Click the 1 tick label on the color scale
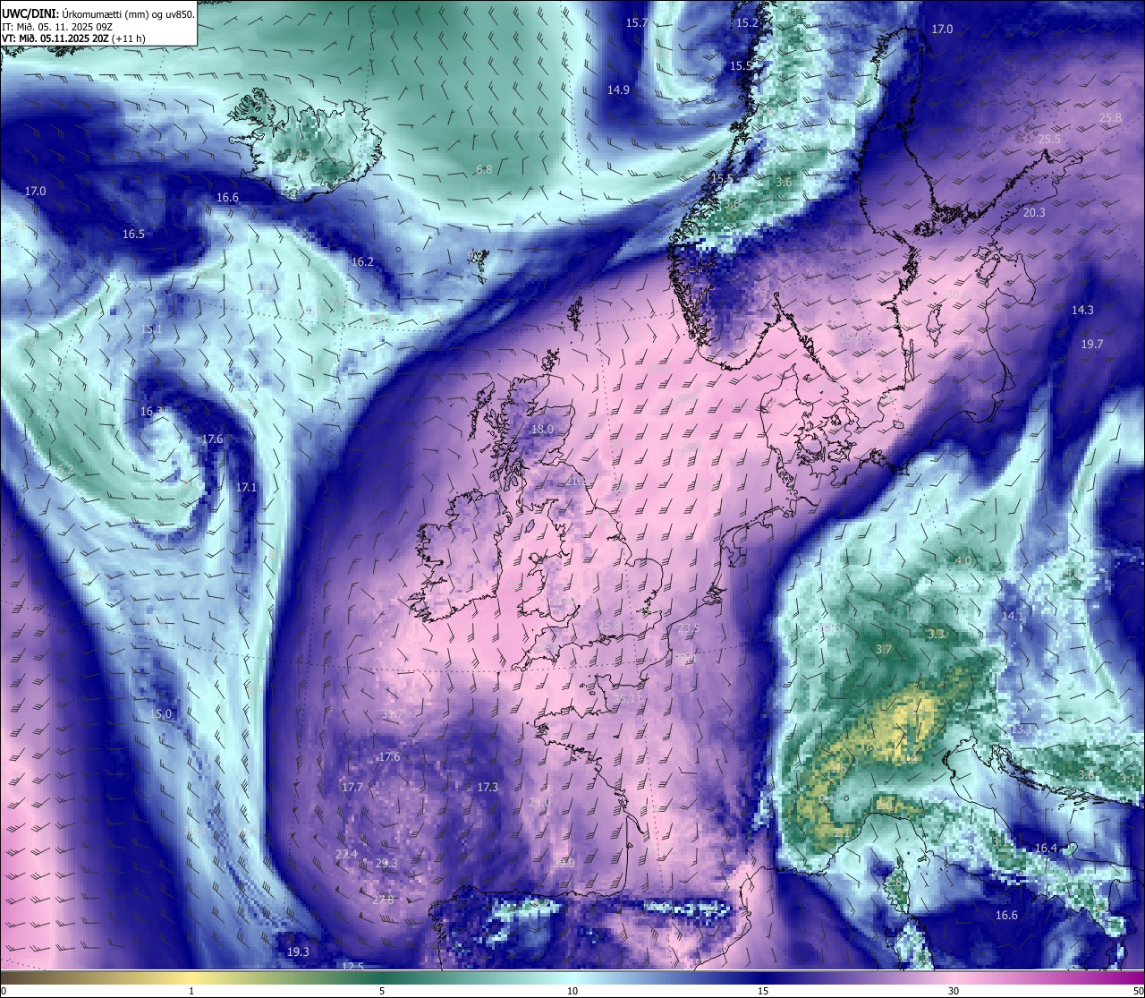 click(x=191, y=991)
